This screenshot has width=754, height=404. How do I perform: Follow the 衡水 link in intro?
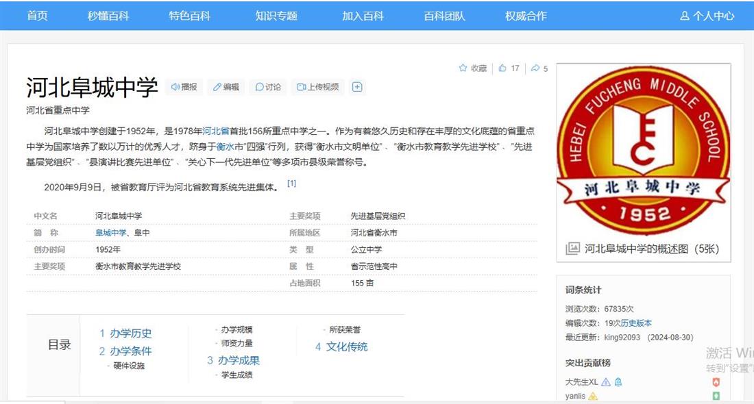(x=225, y=147)
